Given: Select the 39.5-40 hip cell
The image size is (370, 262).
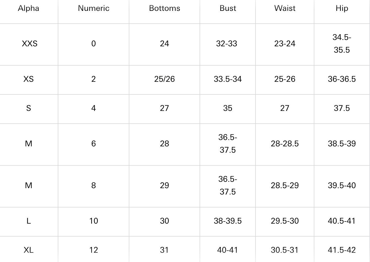Looking at the screenshot, I should (342, 186).
